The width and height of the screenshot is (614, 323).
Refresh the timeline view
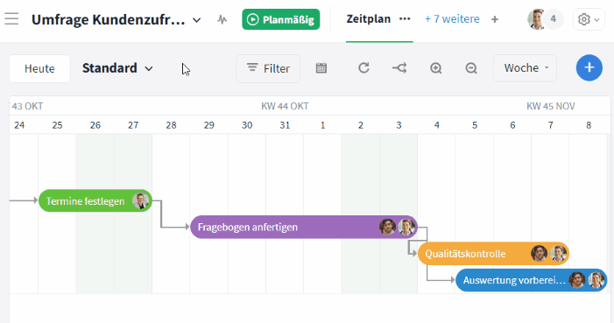click(363, 68)
